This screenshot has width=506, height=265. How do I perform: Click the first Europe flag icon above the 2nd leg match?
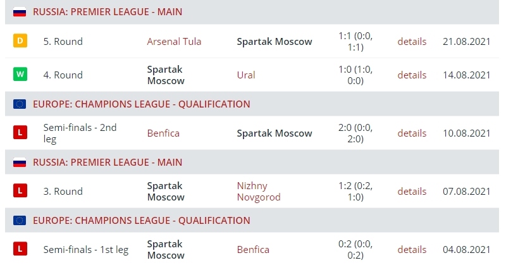(x=19, y=104)
